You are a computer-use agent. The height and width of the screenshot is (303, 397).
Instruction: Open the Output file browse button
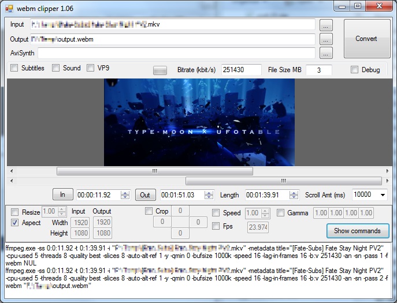[326, 39]
